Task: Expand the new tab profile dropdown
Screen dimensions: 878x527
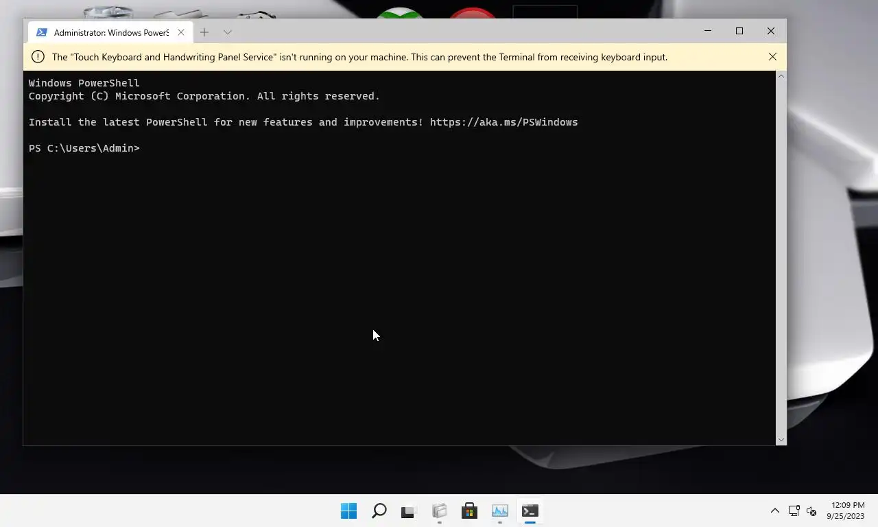Action: point(228,32)
